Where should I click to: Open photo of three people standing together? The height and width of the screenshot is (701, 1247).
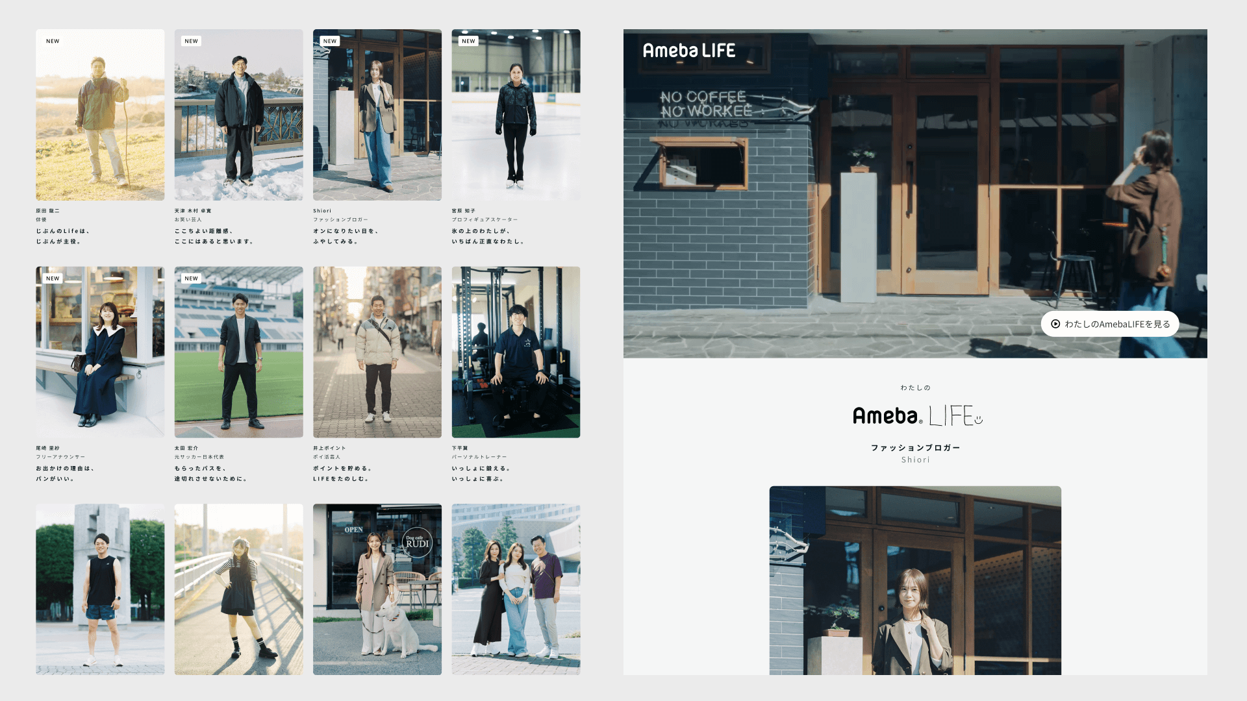coord(516,589)
